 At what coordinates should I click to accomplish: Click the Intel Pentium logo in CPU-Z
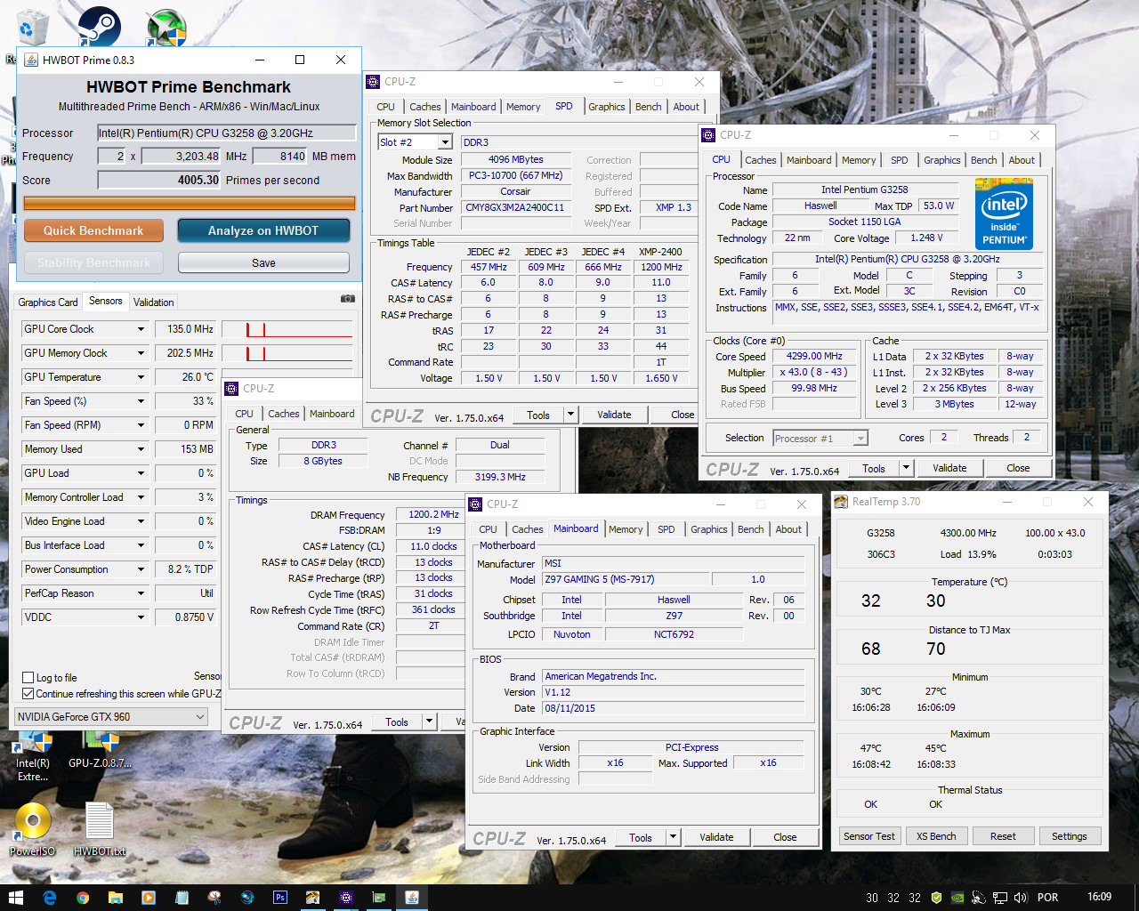tap(1004, 213)
